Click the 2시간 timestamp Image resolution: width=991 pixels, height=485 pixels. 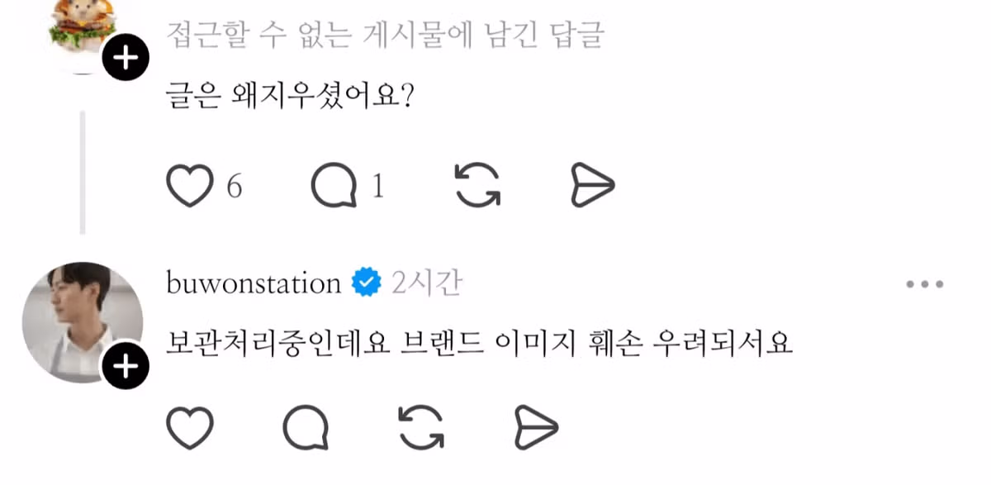426,282
